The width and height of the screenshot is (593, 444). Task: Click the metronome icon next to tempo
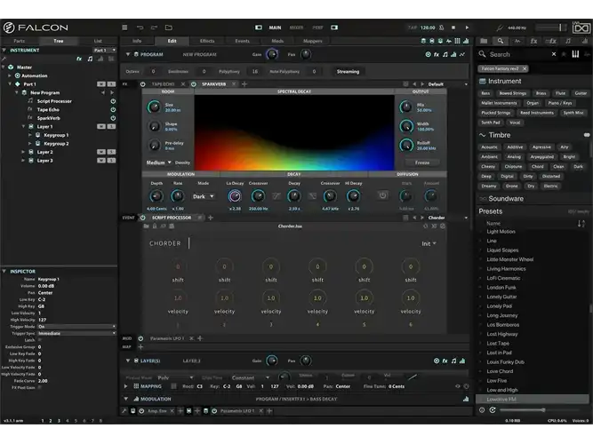tap(441, 28)
